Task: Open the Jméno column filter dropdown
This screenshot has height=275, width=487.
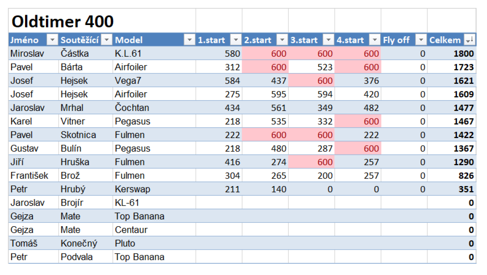Action: tap(52, 40)
